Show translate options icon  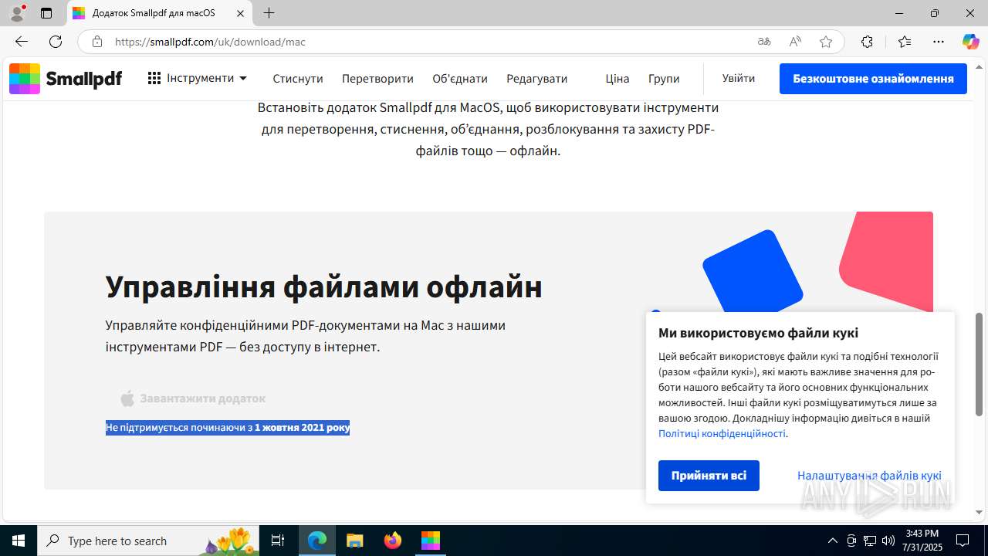[x=764, y=42]
